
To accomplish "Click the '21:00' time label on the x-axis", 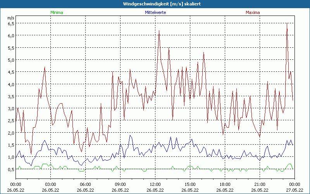I will (260, 185).
